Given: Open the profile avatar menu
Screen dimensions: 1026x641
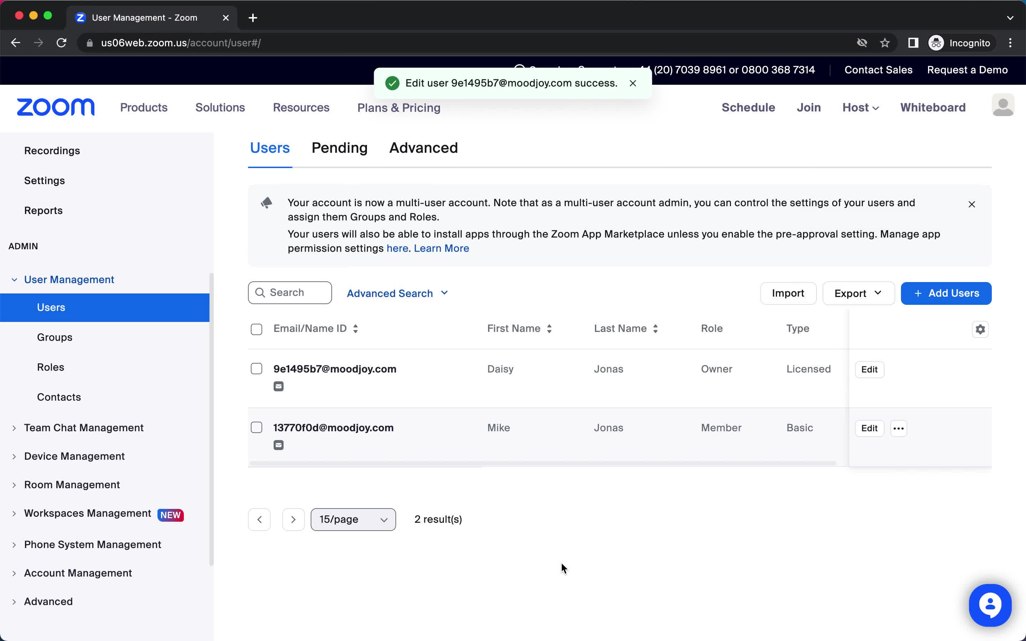Looking at the screenshot, I should pyautogui.click(x=1003, y=105).
